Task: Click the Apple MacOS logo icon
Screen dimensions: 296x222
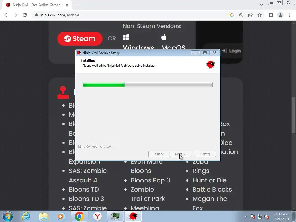Action: [164, 37]
